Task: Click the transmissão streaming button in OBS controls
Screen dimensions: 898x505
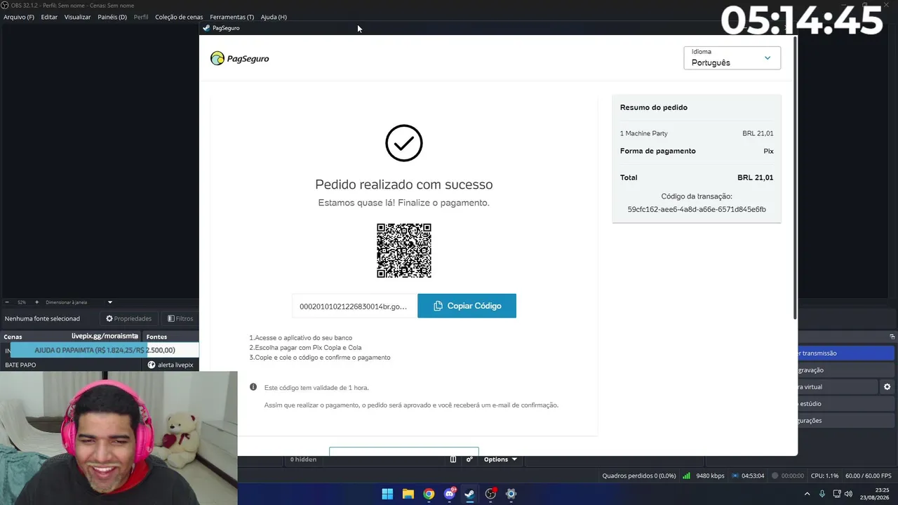Action: tap(846, 353)
